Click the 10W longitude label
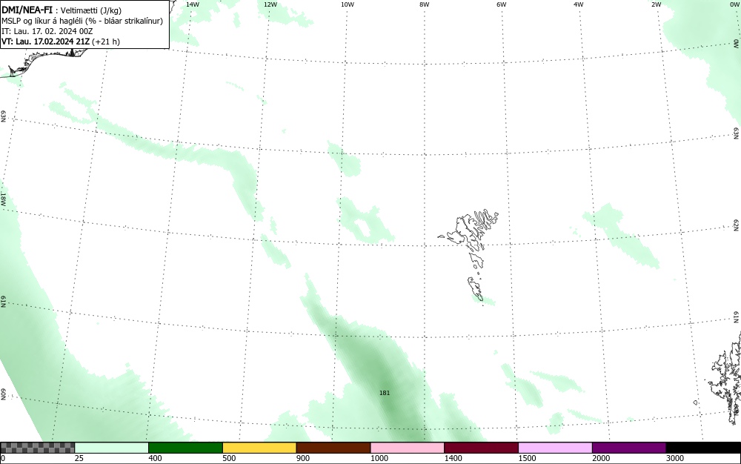The width and height of the screenshot is (741, 464). click(348, 4)
